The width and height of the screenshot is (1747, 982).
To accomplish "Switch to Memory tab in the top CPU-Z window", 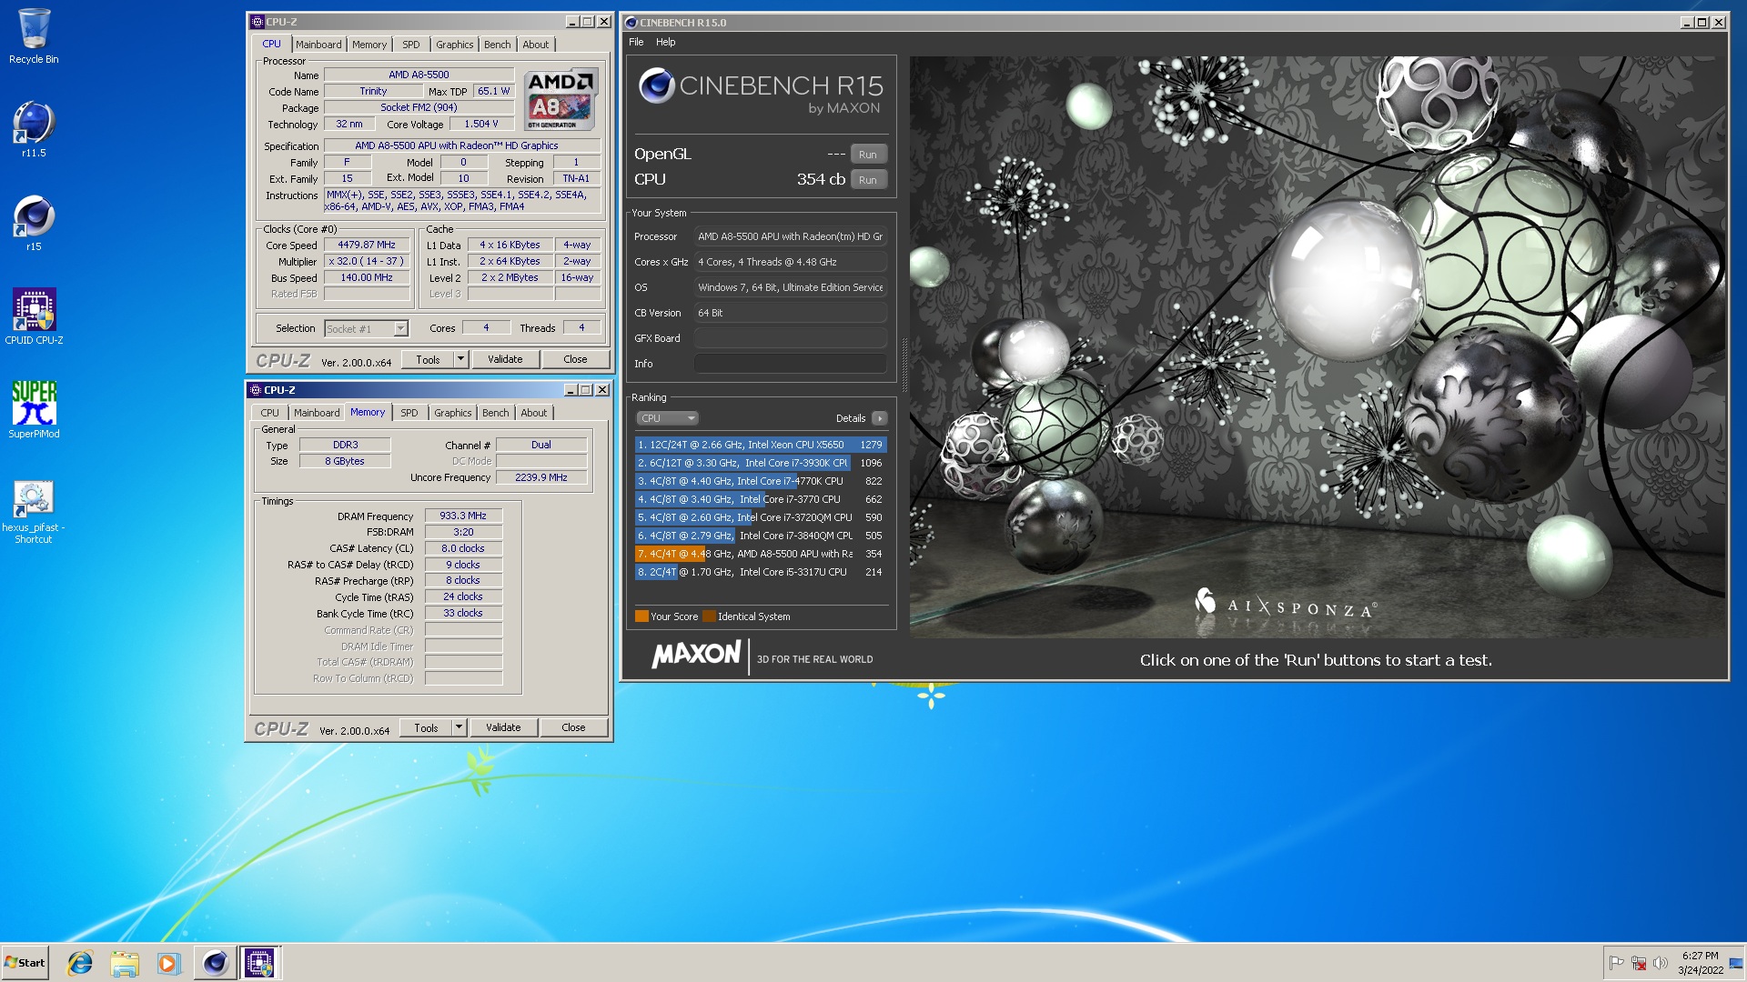I will (x=369, y=45).
